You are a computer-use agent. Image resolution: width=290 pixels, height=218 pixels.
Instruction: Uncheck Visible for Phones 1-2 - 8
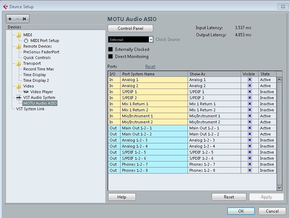coord(250,170)
